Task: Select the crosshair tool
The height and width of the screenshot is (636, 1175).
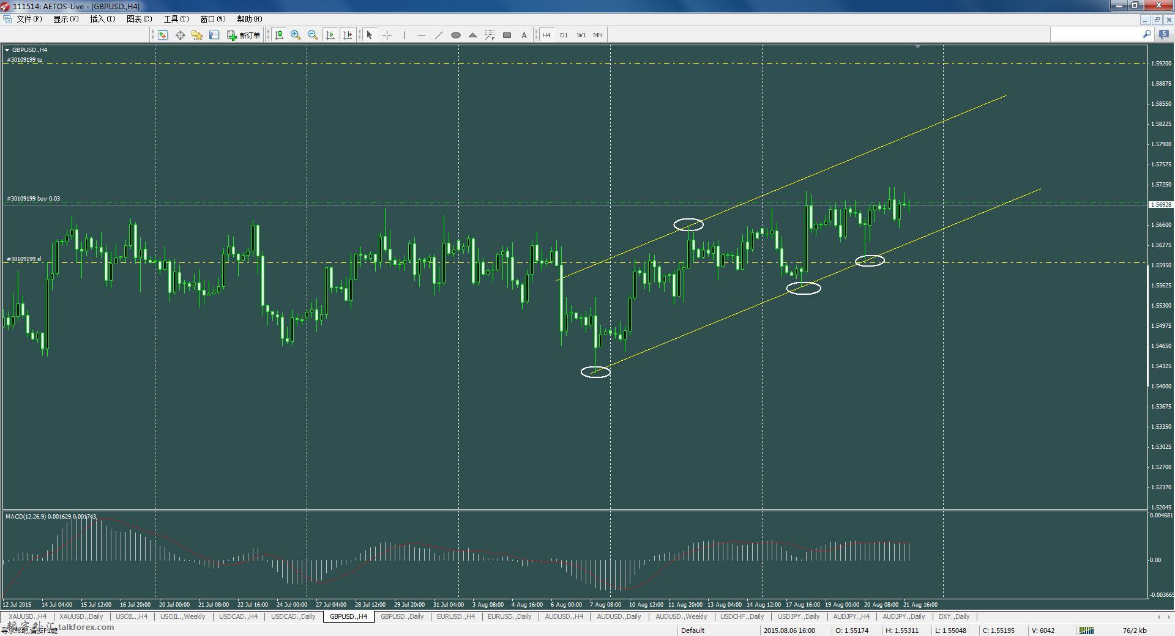Action: click(387, 35)
